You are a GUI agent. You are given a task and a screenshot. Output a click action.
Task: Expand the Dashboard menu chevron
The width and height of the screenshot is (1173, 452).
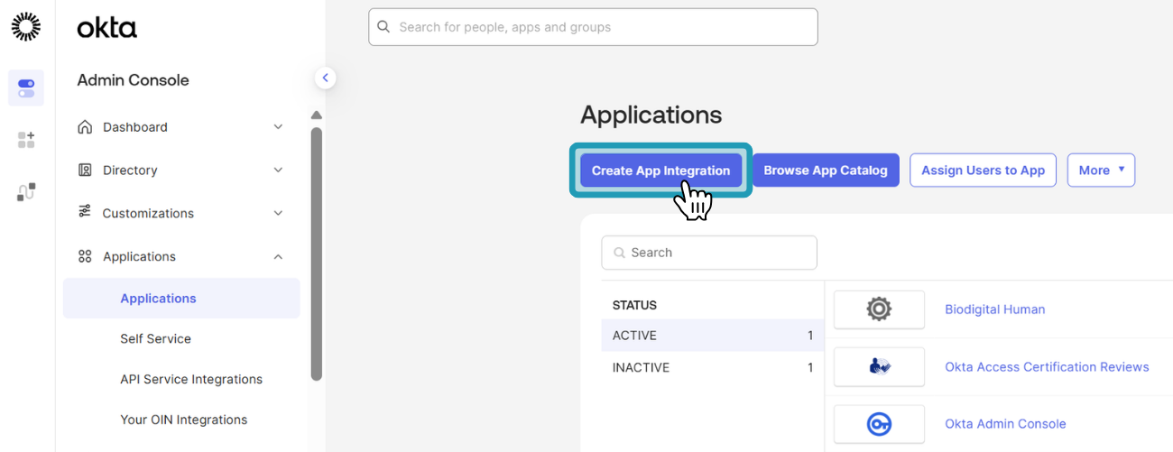278,127
